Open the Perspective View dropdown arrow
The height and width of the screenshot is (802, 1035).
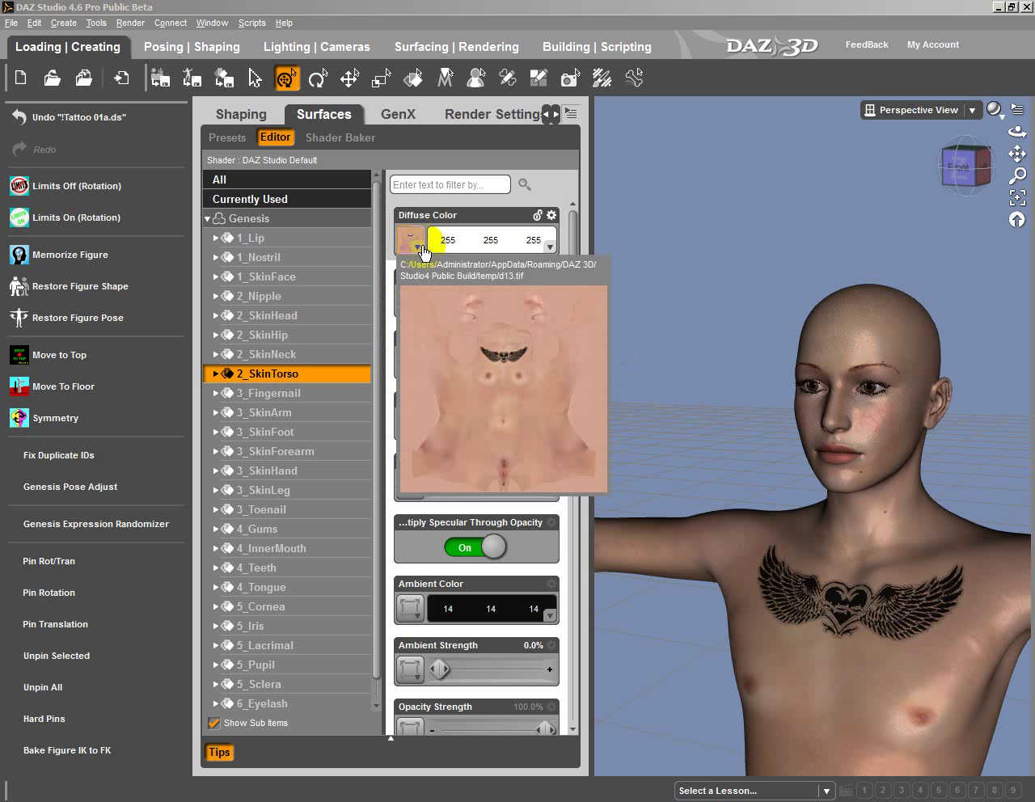(x=972, y=110)
